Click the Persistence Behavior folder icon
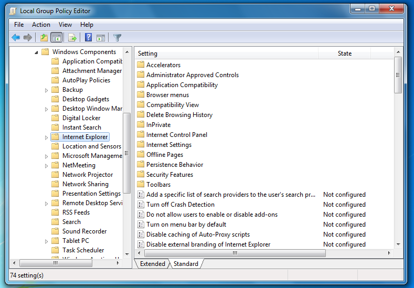The width and height of the screenshot is (414, 288). click(x=141, y=164)
